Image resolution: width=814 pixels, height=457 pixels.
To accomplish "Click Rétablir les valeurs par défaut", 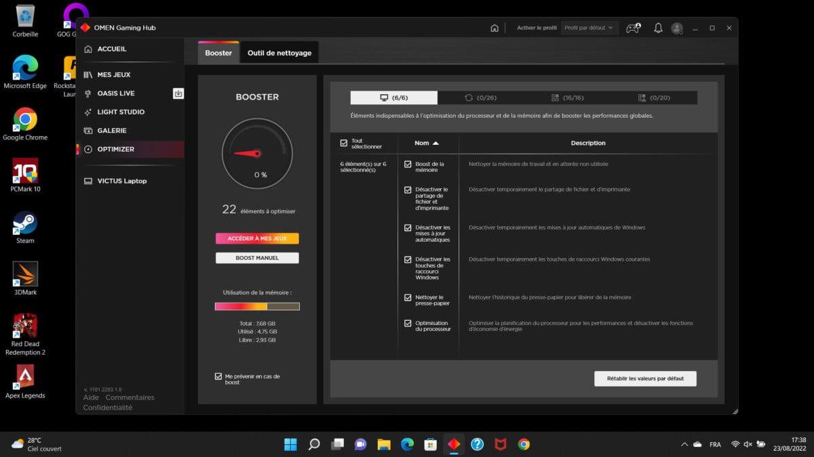I will coord(644,378).
